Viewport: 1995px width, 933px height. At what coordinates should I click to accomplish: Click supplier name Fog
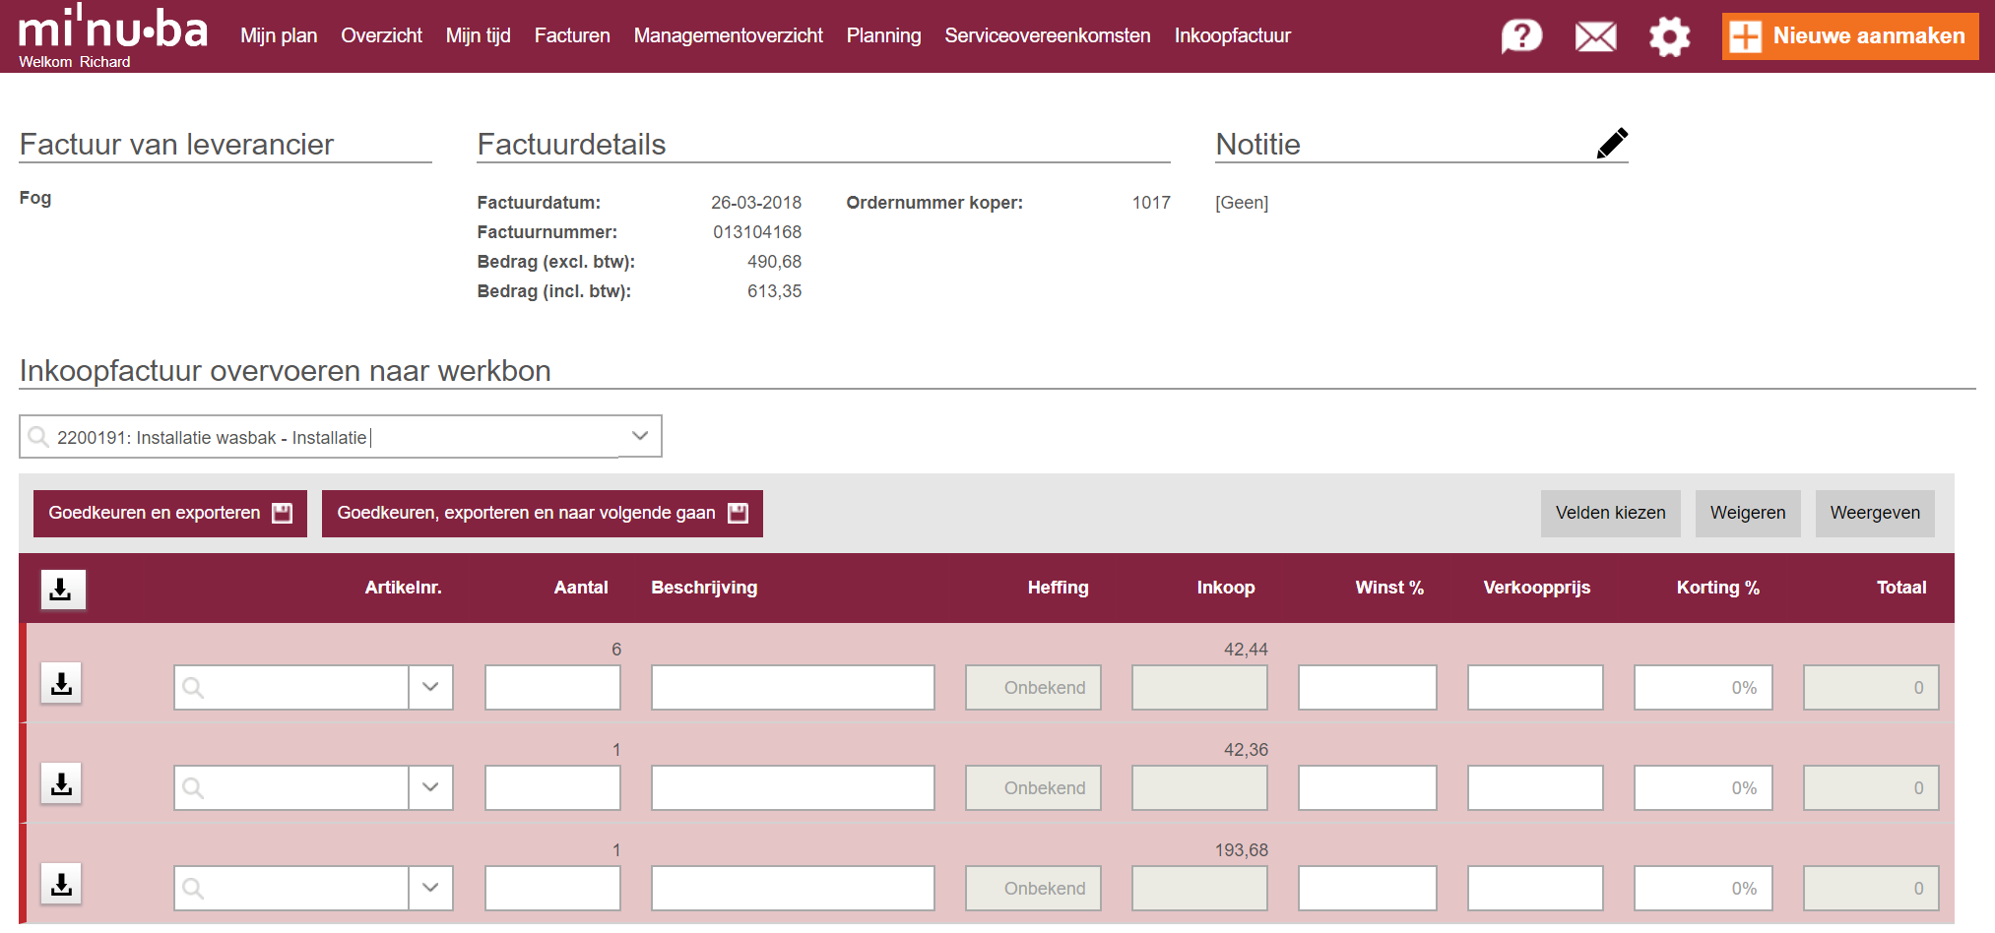pos(35,198)
